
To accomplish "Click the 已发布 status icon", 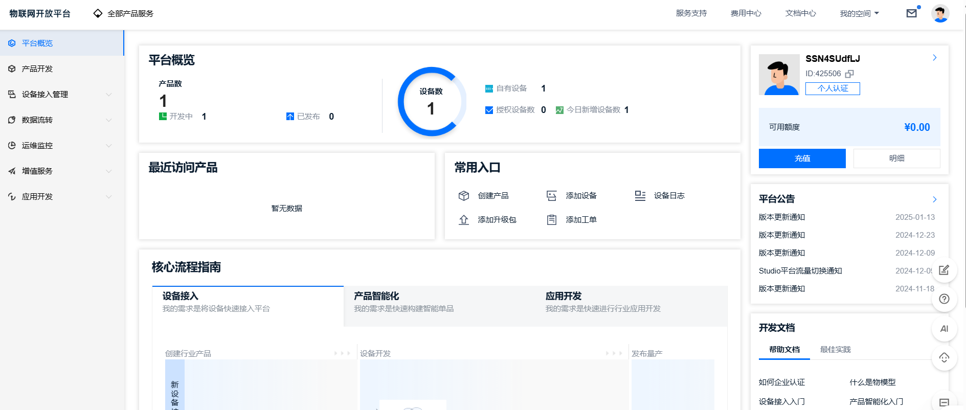I will [290, 117].
